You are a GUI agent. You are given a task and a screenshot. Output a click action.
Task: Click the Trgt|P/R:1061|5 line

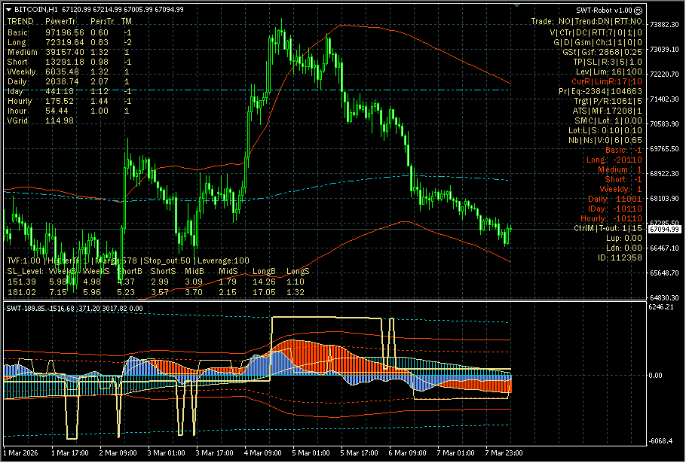(x=608, y=102)
